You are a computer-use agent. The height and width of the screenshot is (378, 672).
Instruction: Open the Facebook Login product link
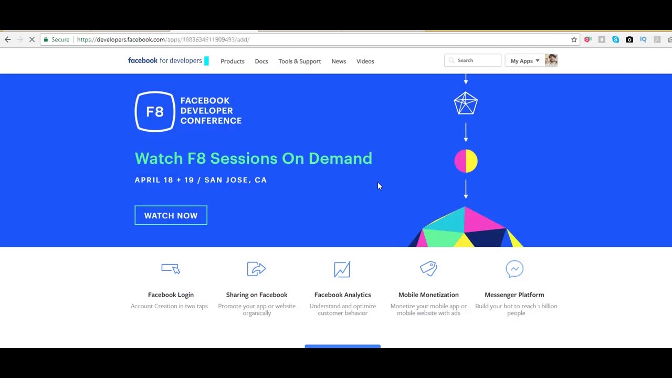(x=171, y=295)
